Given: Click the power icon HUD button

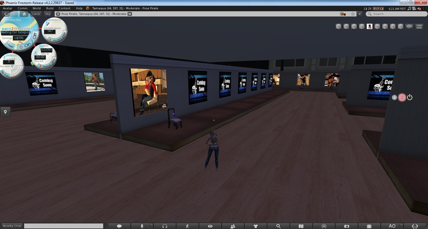Looking at the screenshot, I should coord(410,97).
